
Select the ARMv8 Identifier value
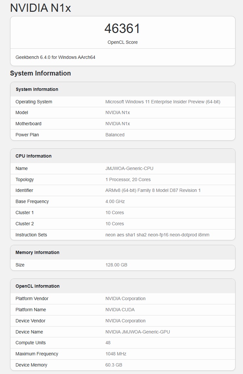153,190
